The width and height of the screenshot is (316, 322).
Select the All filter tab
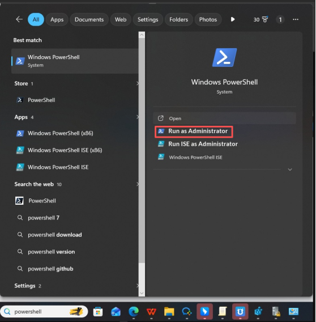36,19
